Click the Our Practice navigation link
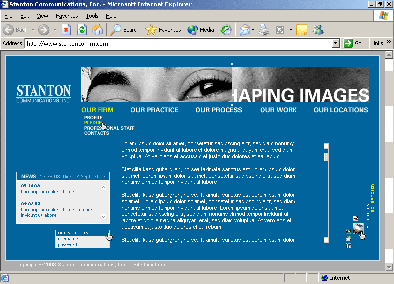394x284 pixels. (x=154, y=110)
